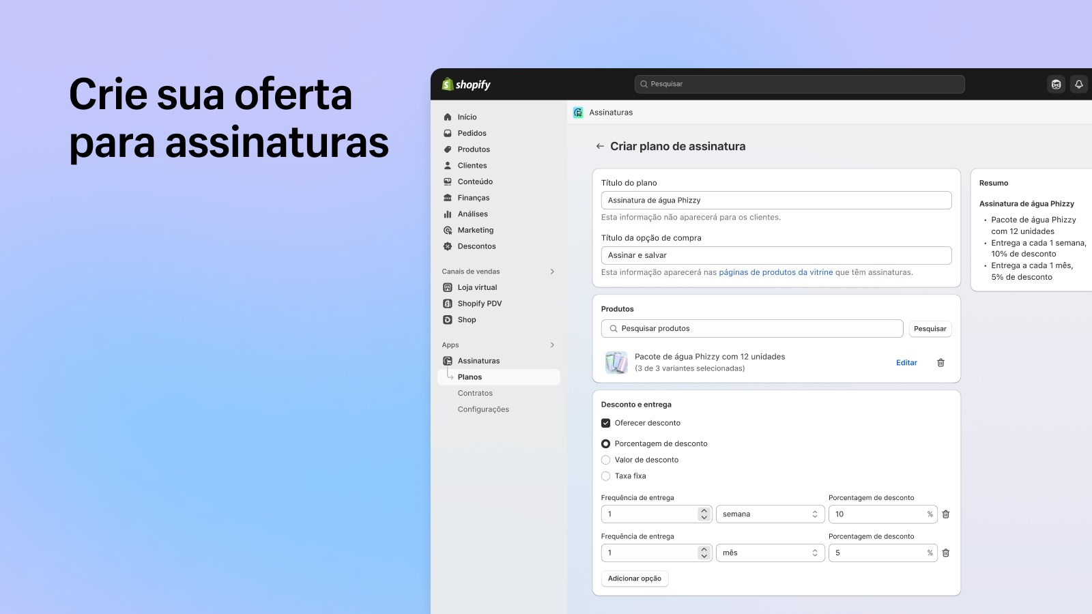Delete the monthly 5% discount option

coord(946,553)
